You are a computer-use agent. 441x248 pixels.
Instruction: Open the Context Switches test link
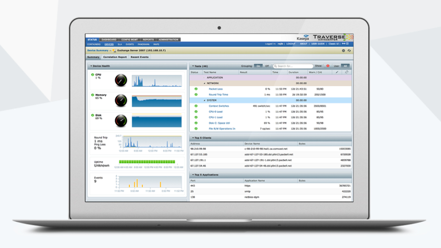pos(219,106)
